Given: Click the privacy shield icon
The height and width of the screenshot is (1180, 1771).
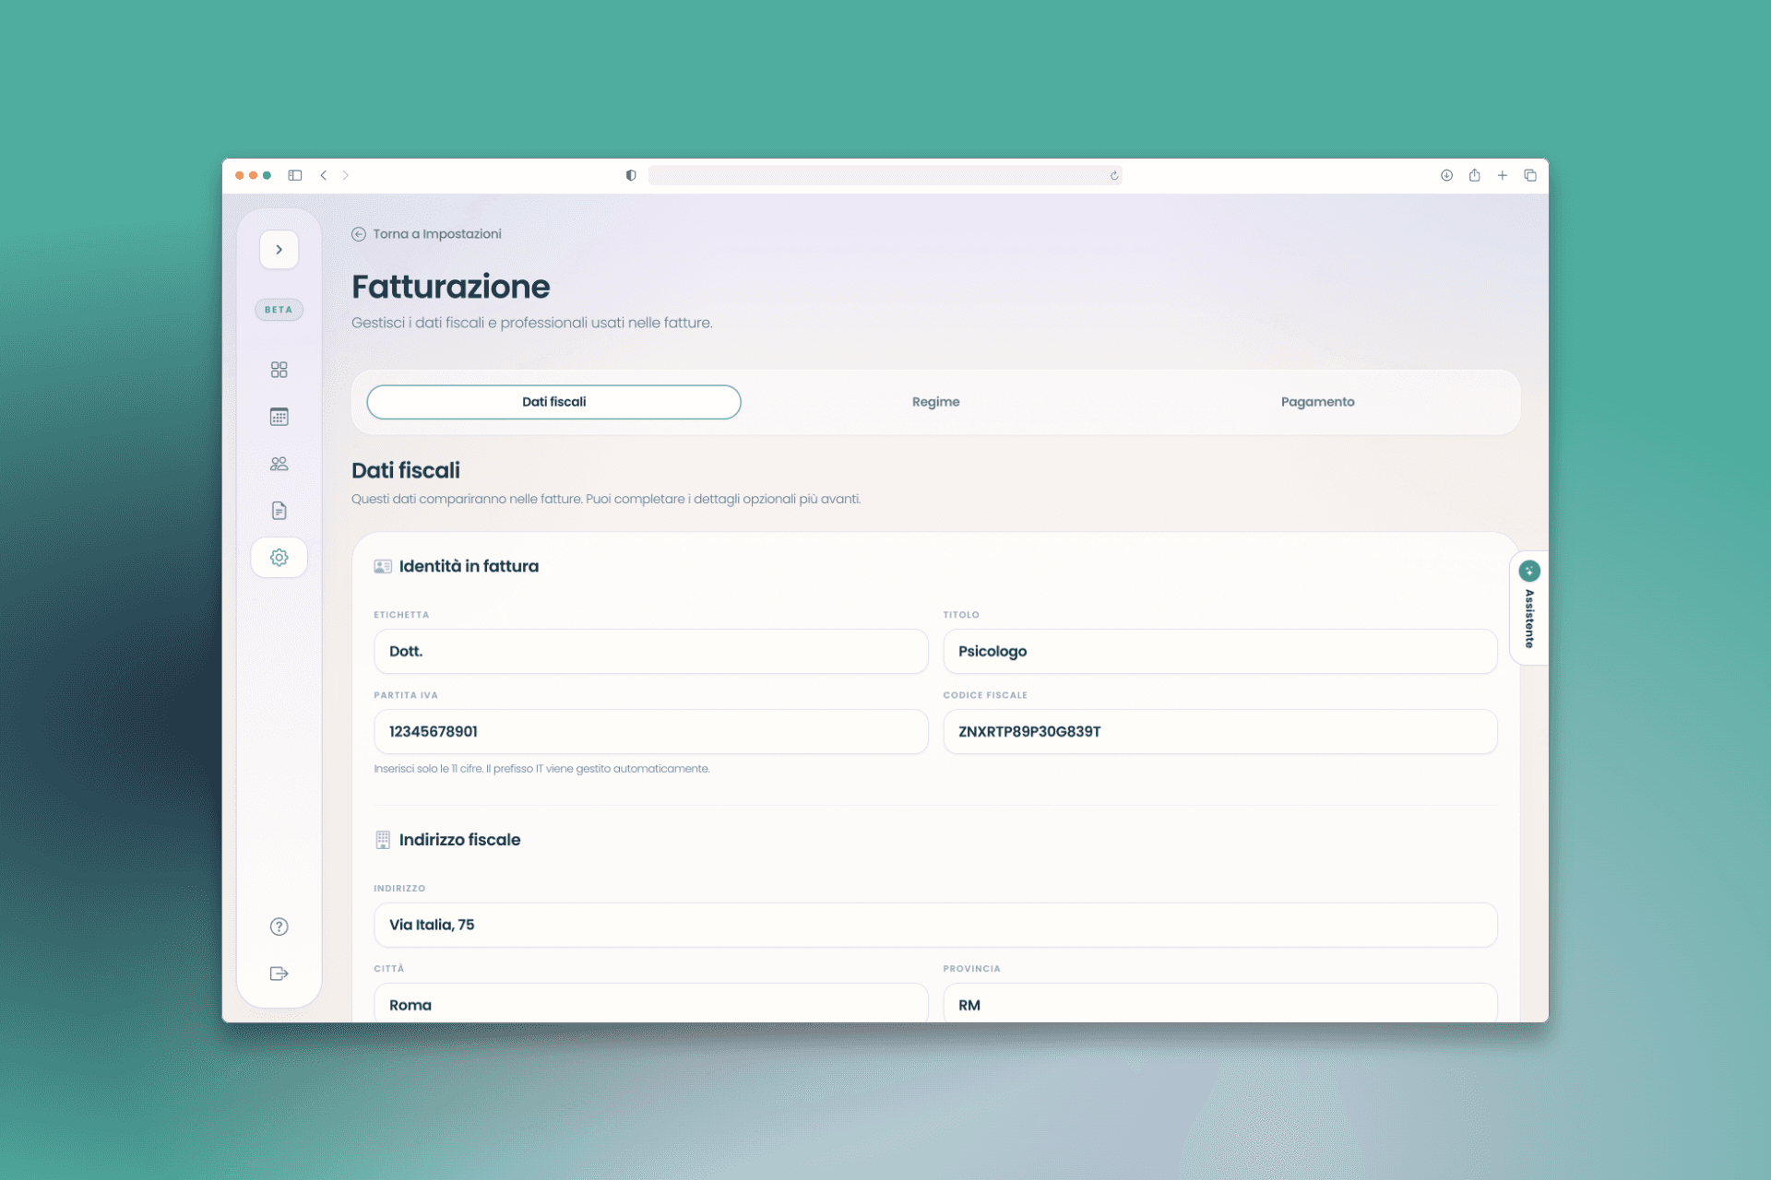Looking at the screenshot, I should pos(631,175).
